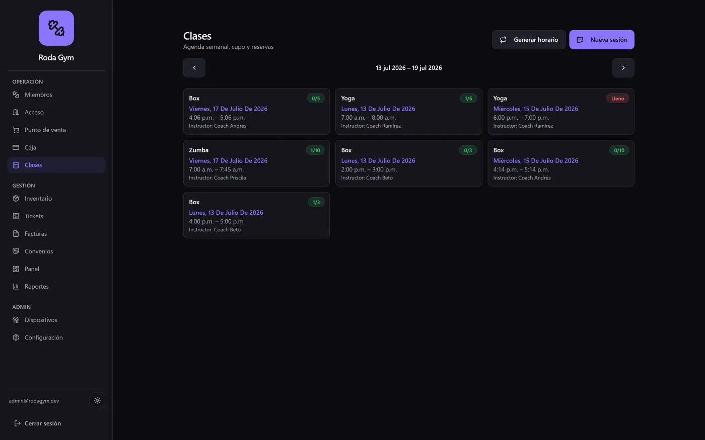Open the Reportes menu item
The width and height of the screenshot is (705, 440).
point(56,287)
